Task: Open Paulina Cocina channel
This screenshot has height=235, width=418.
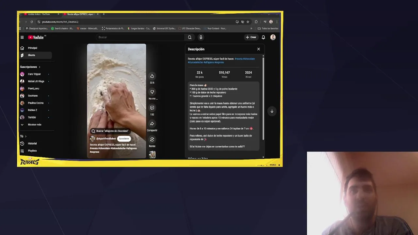Action: pos(35,103)
